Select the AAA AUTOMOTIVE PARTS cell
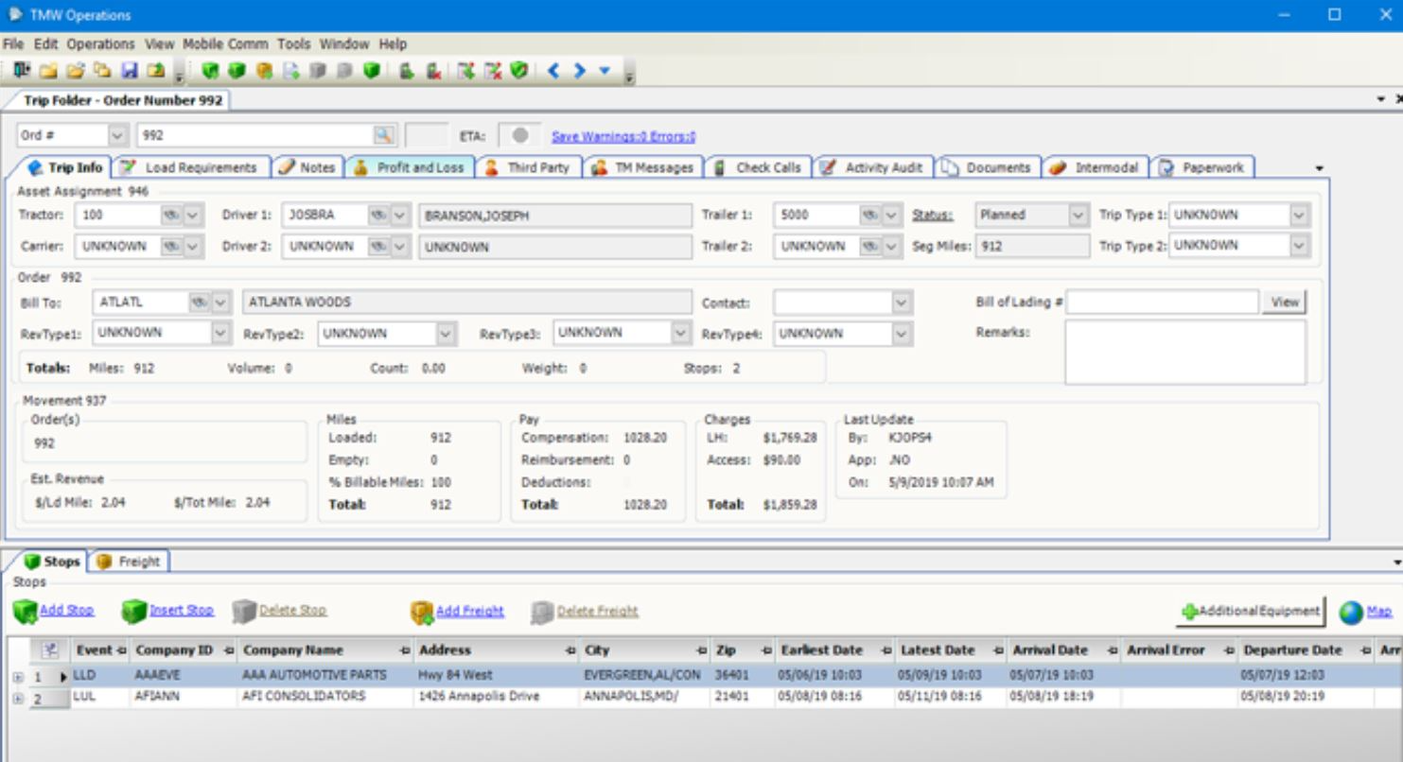 coord(325,676)
